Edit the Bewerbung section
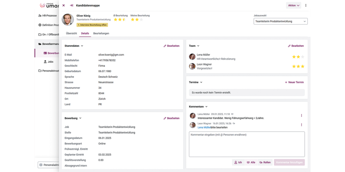Screen dimensions: 345x172 click(x=171, y=118)
